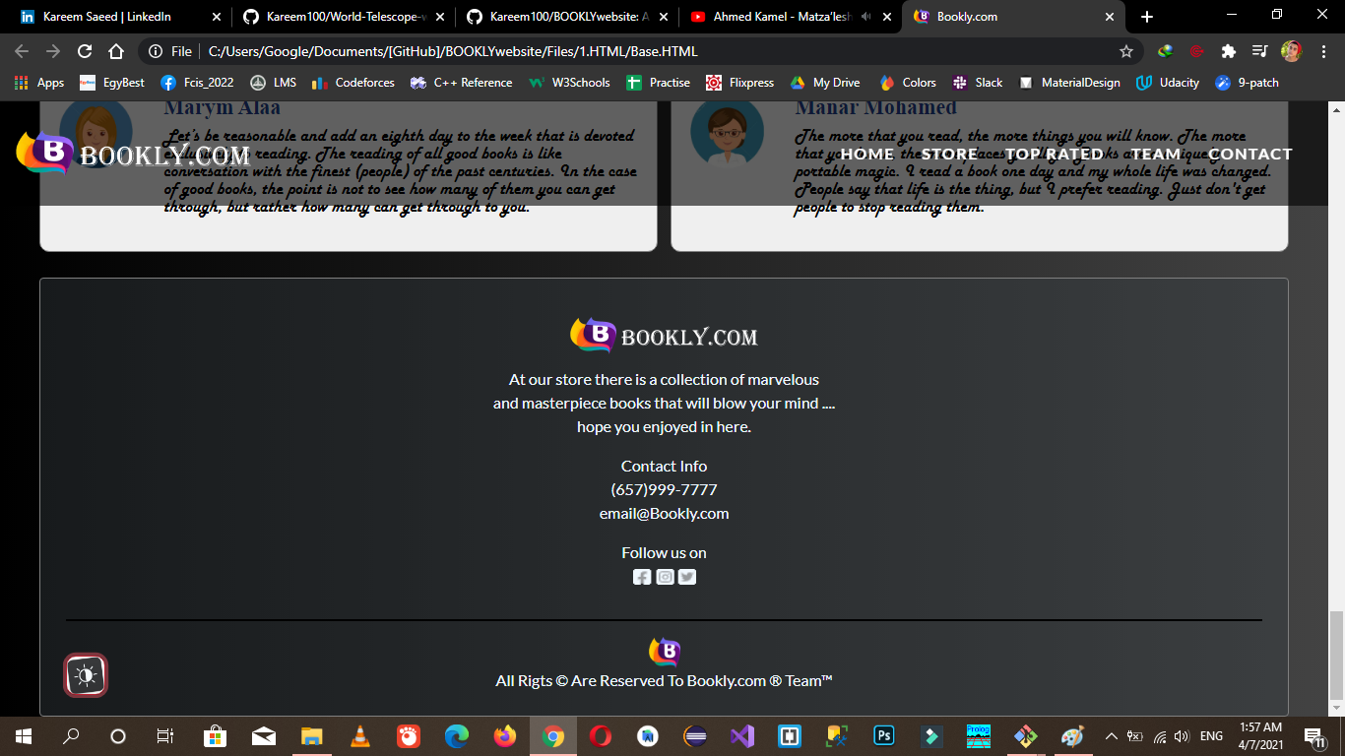Click the Bookly logo in footer center

pyautogui.click(x=664, y=336)
